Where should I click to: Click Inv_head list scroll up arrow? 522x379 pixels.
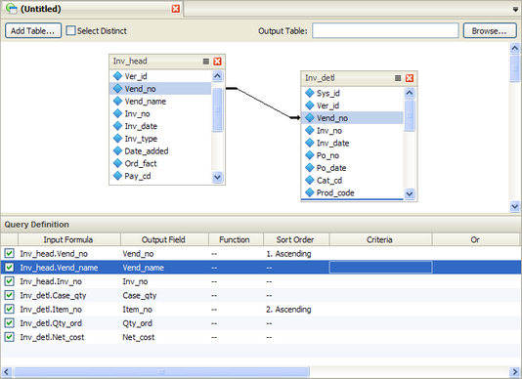click(217, 76)
